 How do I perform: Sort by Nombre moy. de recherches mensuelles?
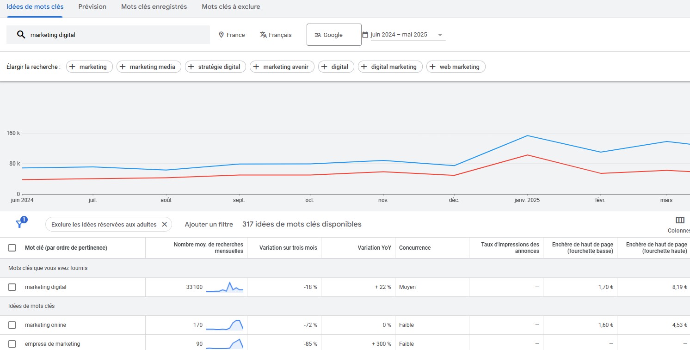pyautogui.click(x=209, y=247)
